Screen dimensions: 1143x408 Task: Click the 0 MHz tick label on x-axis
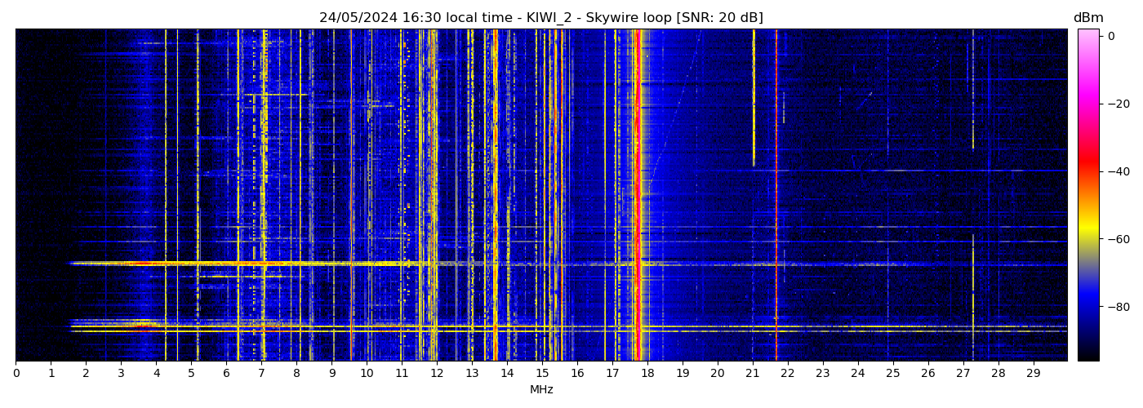point(16,374)
